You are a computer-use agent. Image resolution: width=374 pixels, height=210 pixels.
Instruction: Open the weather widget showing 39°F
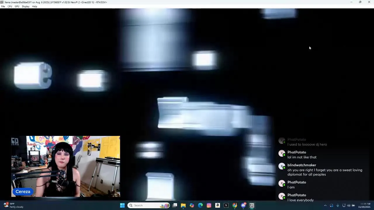click(14, 205)
